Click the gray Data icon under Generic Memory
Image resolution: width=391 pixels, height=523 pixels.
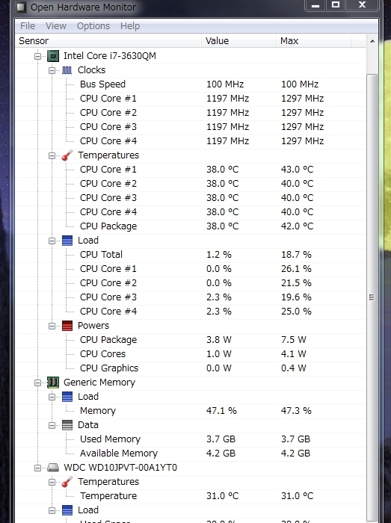pyautogui.click(x=67, y=425)
